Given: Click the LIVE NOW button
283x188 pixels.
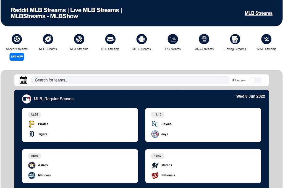Looking at the screenshot, I should click(17, 57).
